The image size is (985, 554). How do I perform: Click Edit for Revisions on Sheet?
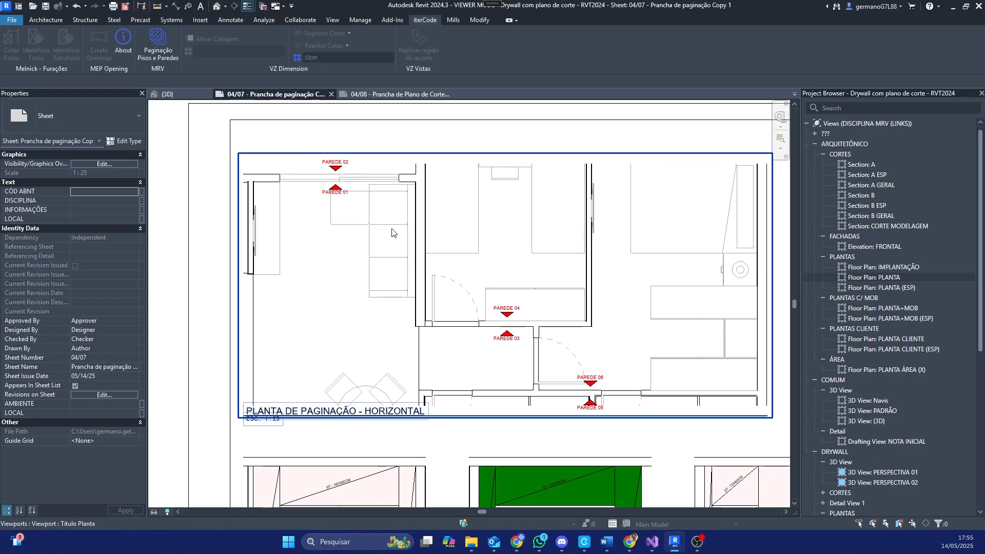click(x=104, y=395)
